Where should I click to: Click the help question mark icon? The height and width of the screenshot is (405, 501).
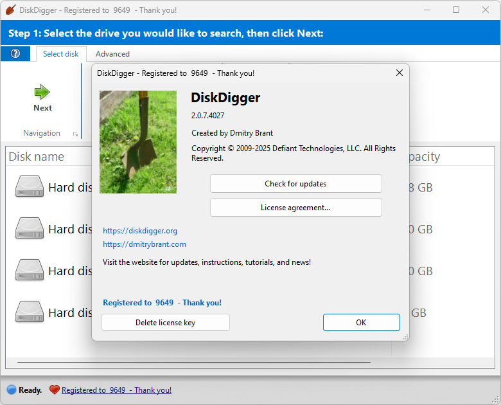15,53
